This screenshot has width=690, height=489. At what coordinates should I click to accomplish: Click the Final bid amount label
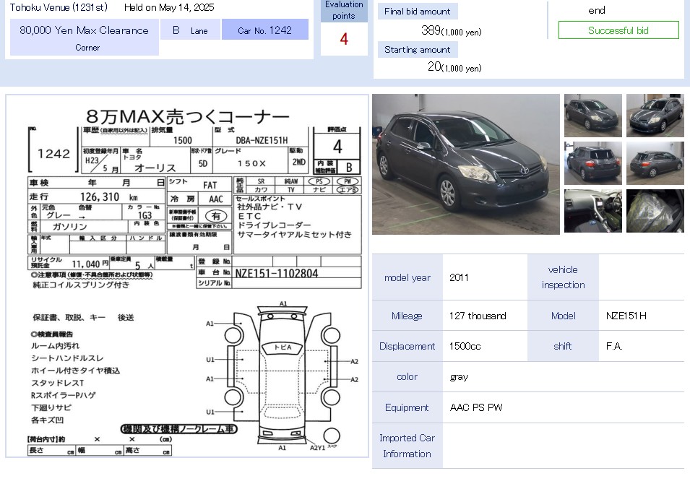pyautogui.click(x=417, y=12)
